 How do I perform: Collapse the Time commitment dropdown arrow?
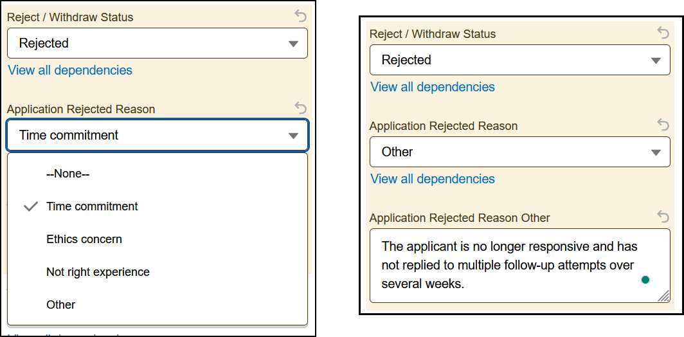pyautogui.click(x=294, y=136)
